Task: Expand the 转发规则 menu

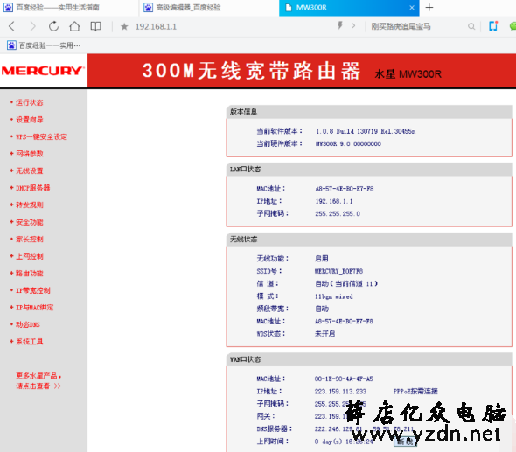Action: 29,205
